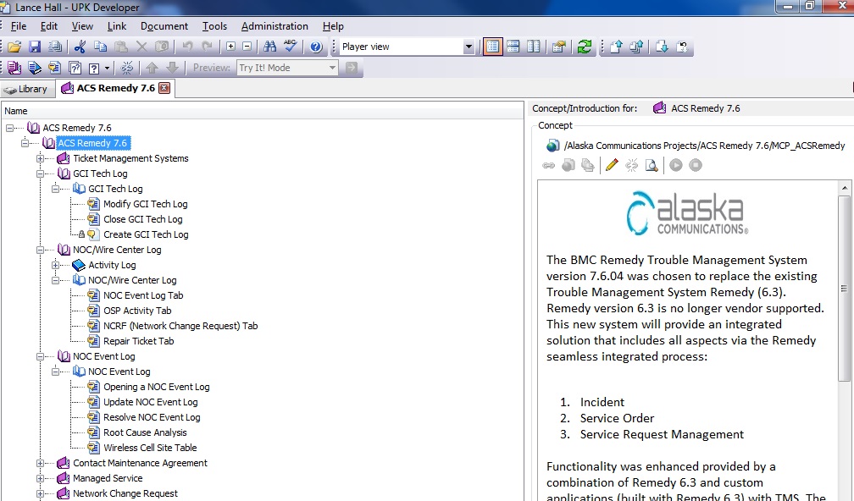Click concept panel Delete Link icon
Screen dimensions: 854x501
tap(632, 165)
